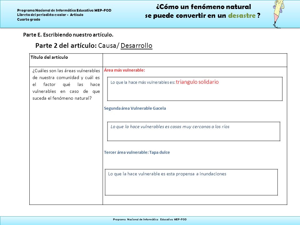Select the 'Área más vulnerable:' red label
Image resolution: width=300 pixels, height=225 pixels.
point(125,70)
